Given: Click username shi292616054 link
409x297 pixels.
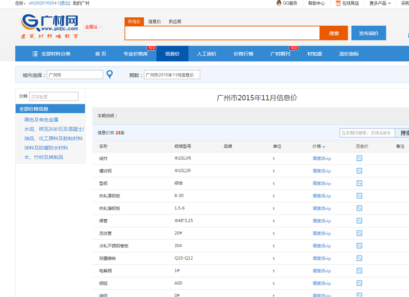Looking at the screenshot, I should (x=42, y=3).
